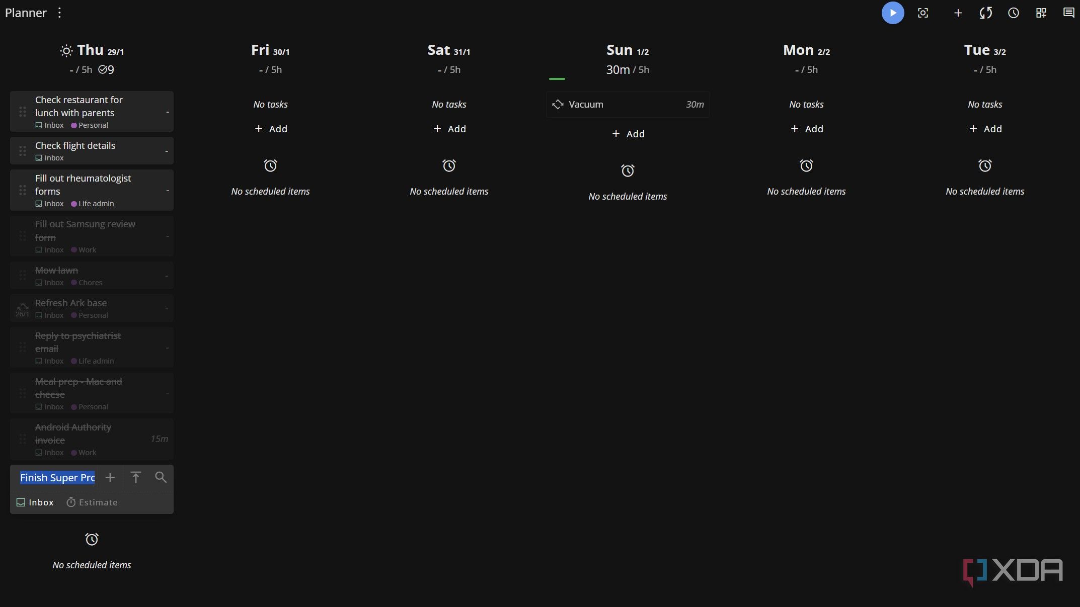Click the 30m estimate on the Vacuum task
Screen dimensions: 1080x607
[695, 105]
